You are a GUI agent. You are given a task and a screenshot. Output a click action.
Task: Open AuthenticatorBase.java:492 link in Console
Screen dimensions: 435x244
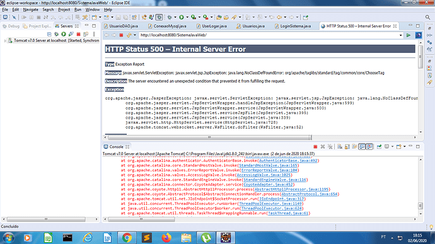coord(288,161)
